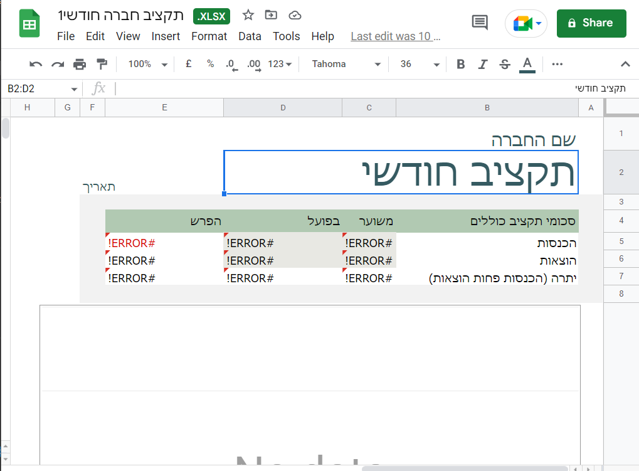Open the name box B2:D2 dropdown
639x471 pixels.
[x=74, y=89]
